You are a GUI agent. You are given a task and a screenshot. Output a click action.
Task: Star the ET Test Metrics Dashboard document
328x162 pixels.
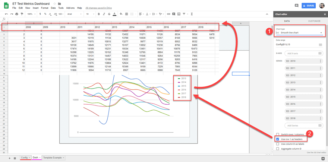pyautogui.click(x=55, y=4)
